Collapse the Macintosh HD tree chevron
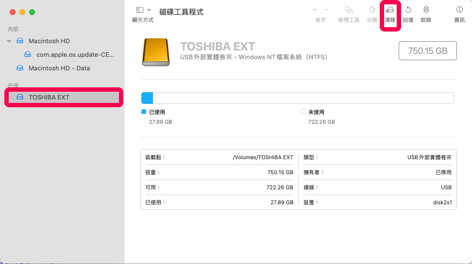The image size is (472, 264). tap(9, 41)
